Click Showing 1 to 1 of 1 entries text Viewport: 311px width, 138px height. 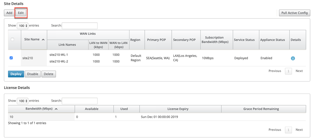[27, 123]
